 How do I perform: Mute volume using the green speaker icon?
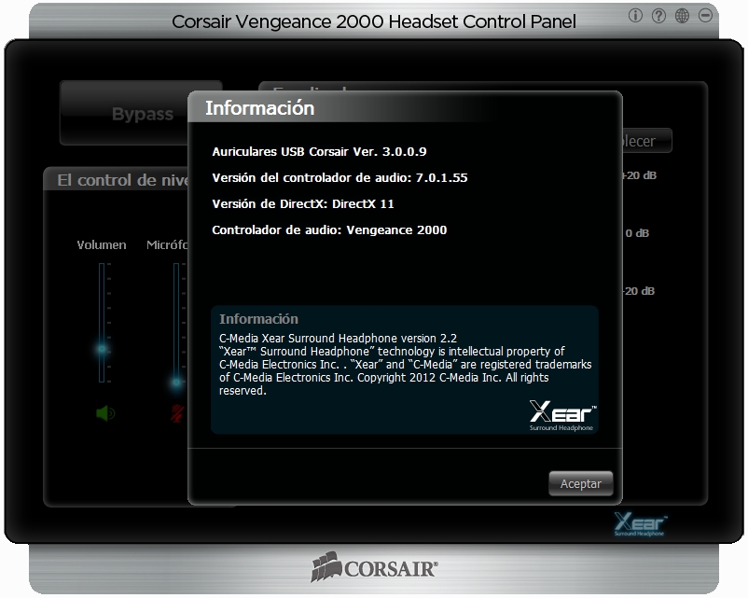pyautogui.click(x=104, y=413)
